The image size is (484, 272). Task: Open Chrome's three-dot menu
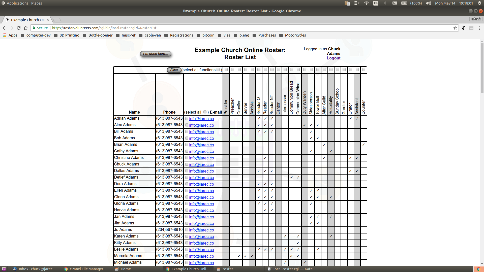pos(479,28)
